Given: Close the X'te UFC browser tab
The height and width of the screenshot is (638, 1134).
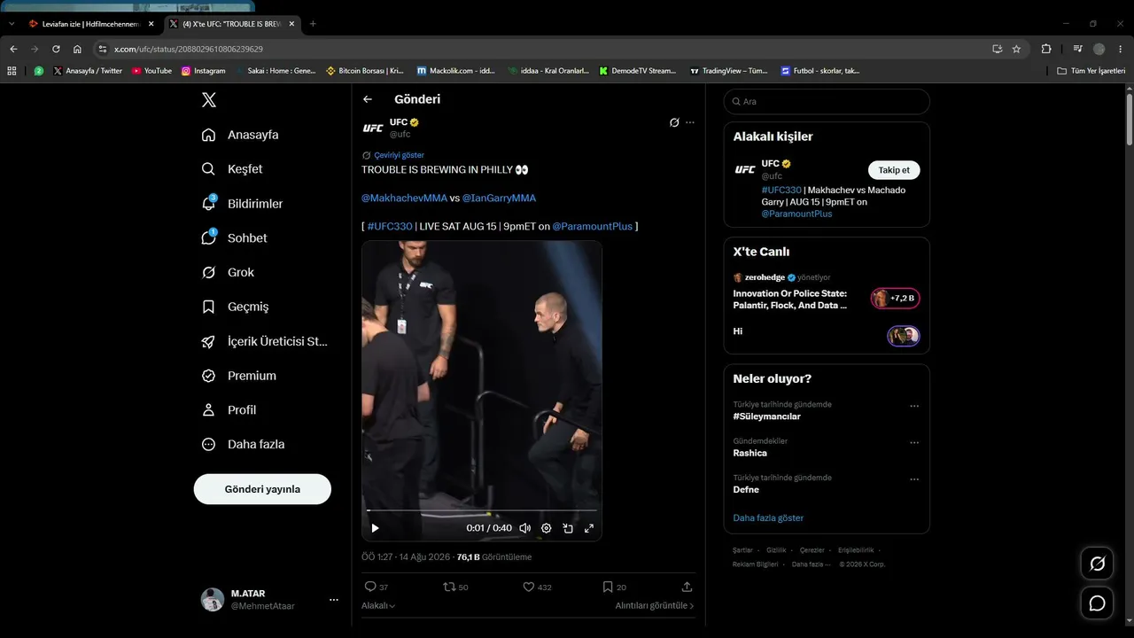Looking at the screenshot, I should 291,24.
